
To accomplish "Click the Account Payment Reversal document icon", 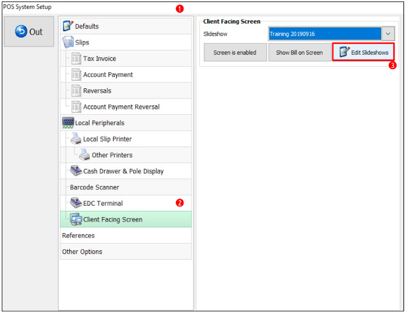I will tap(76, 107).
